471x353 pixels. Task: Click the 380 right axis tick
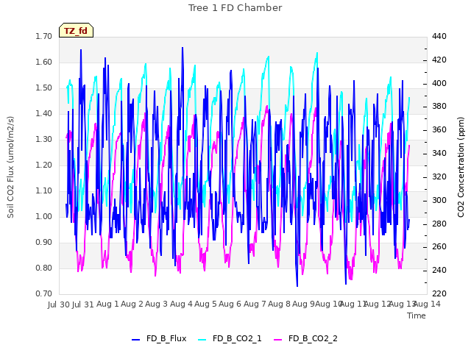coord(439,106)
